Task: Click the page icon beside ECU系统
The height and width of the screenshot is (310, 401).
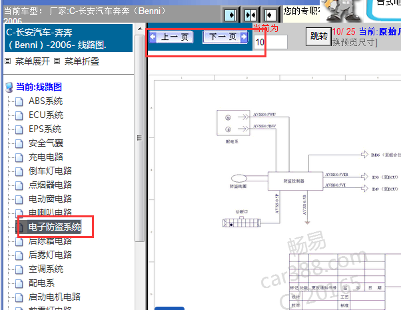Action: point(19,116)
